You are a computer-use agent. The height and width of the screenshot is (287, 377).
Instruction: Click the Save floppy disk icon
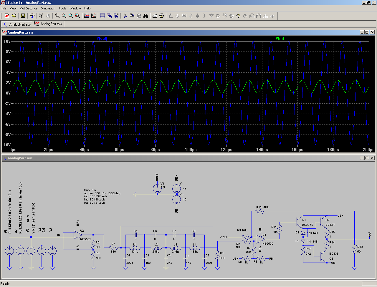(x=23, y=16)
